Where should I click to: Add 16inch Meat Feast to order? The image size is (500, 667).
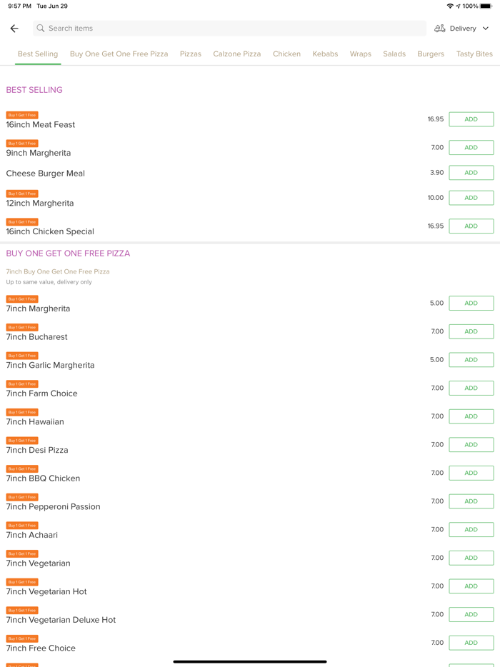pyautogui.click(x=471, y=119)
